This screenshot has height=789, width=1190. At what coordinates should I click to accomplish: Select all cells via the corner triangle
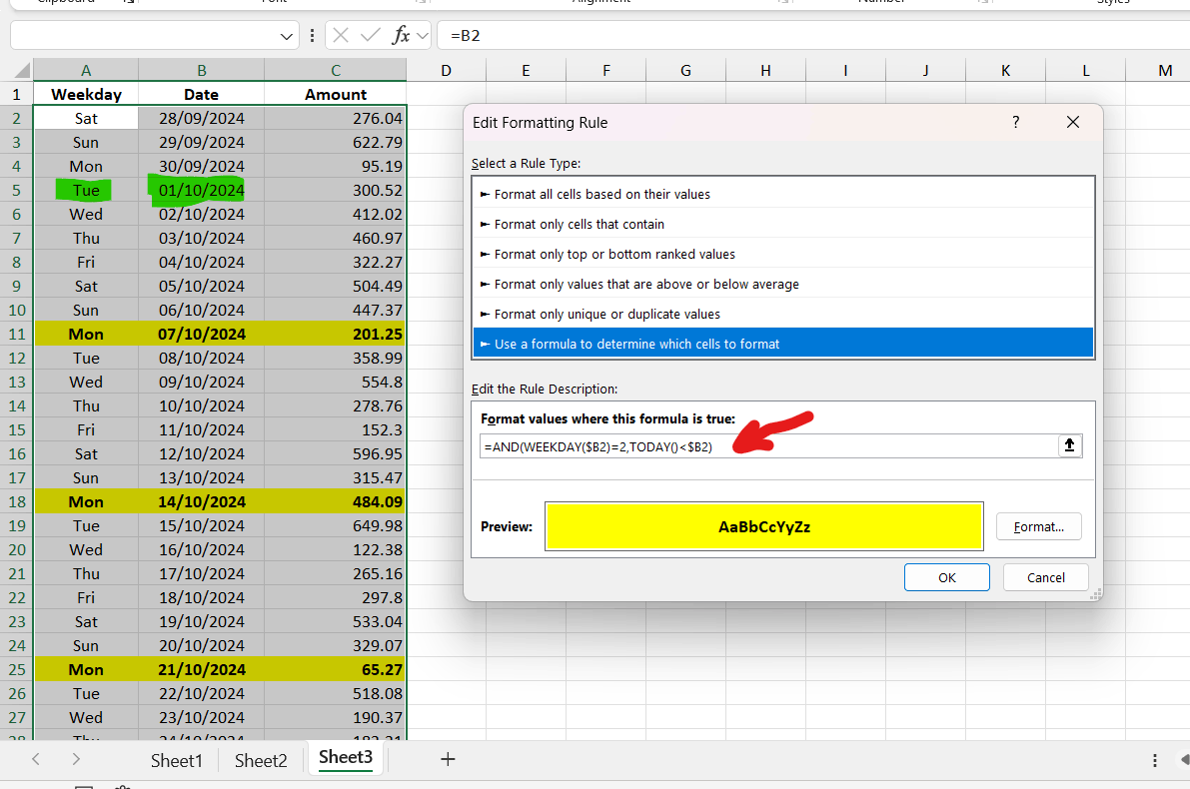tap(22, 71)
